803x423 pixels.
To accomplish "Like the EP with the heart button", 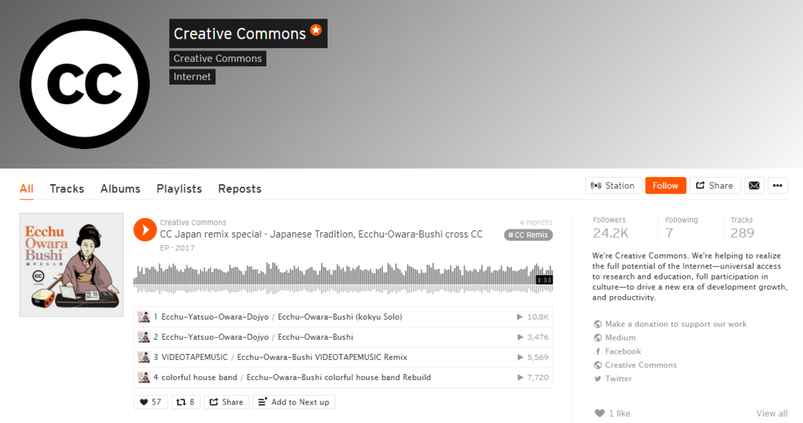I will click(150, 402).
